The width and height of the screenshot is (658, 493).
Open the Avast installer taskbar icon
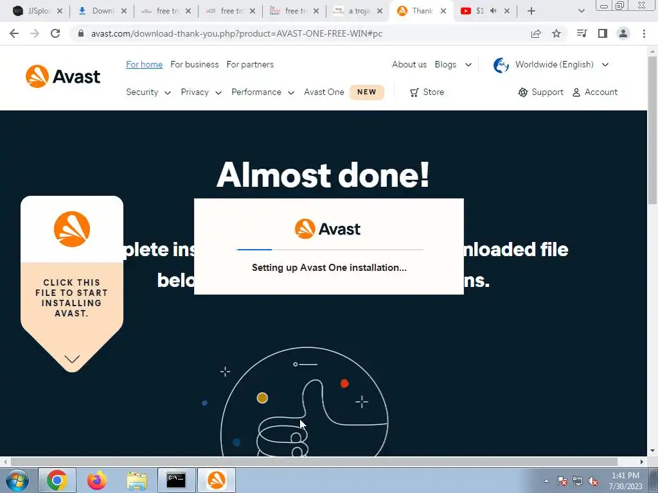point(217,480)
